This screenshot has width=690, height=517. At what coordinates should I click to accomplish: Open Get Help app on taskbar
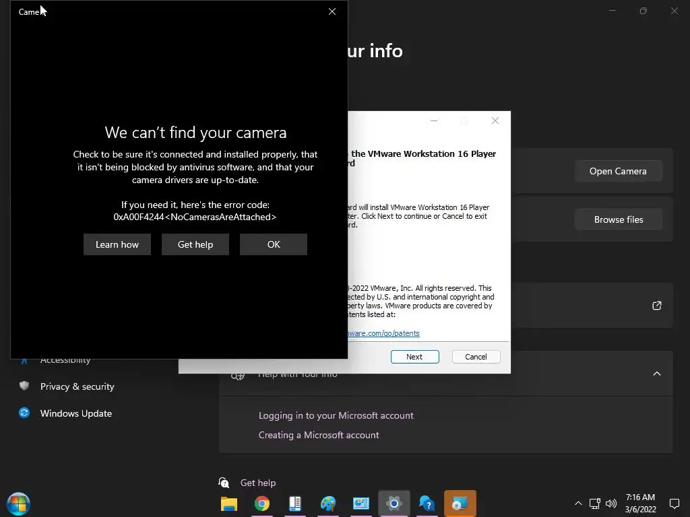pyautogui.click(x=427, y=504)
